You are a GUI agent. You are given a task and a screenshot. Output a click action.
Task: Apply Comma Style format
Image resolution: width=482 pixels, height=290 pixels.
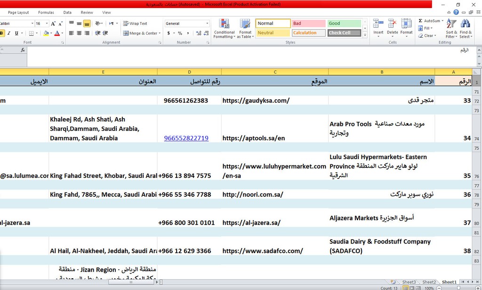pos(187,33)
